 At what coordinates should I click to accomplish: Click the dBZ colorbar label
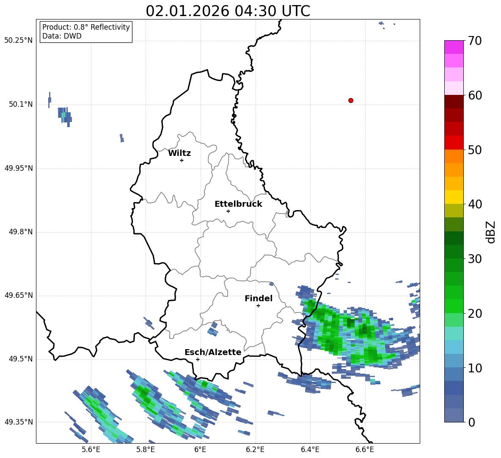tap(490, 232)
